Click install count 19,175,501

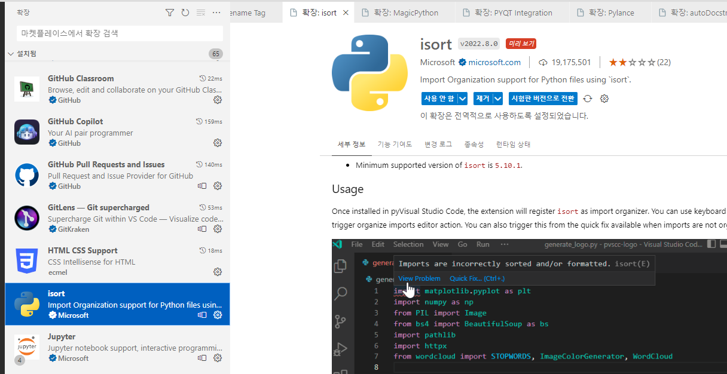click(x=564, y=62)
